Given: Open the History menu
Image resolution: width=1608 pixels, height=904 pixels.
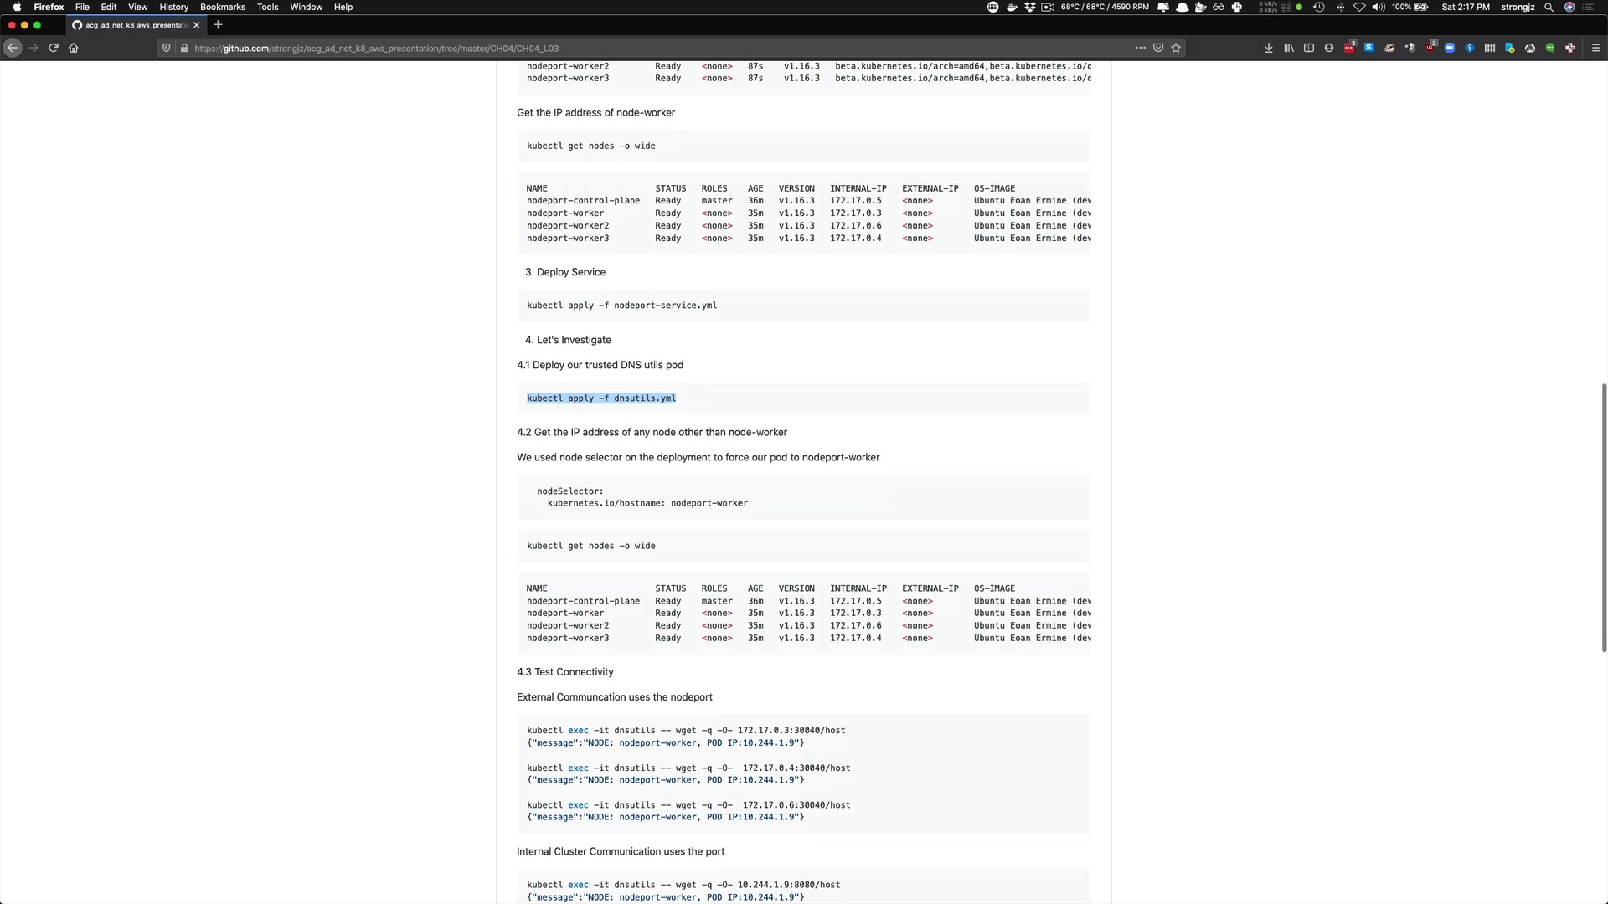Looking at the screenshot, I should 173,7.
